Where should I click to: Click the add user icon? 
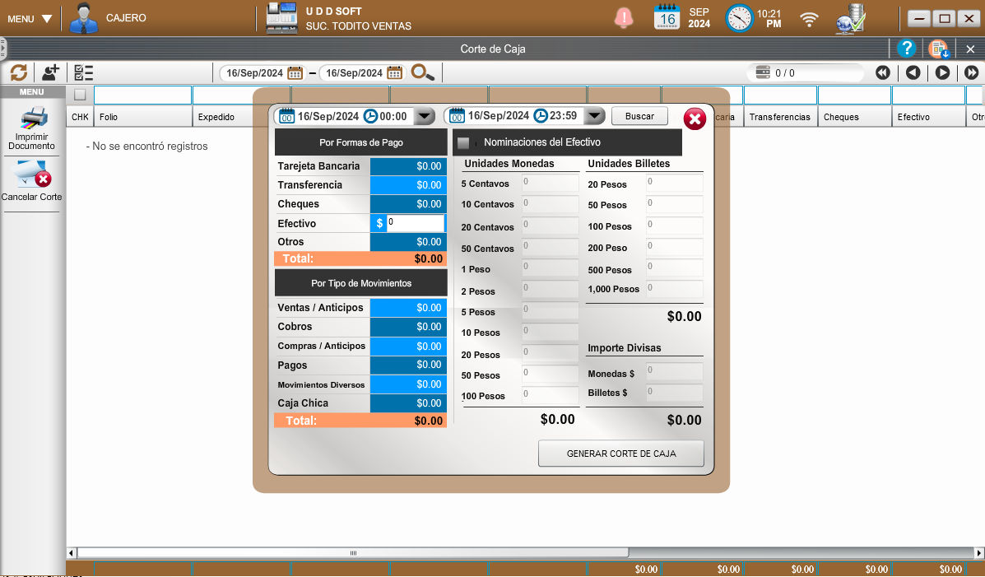(x=50, y=72)
